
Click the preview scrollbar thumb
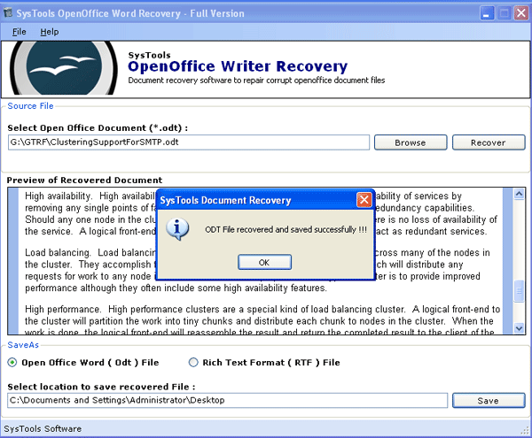coord(519,291)
